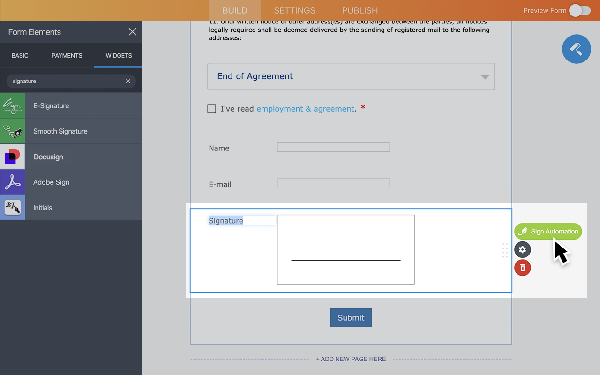Open the employment & agreement link

coord(305,108)
